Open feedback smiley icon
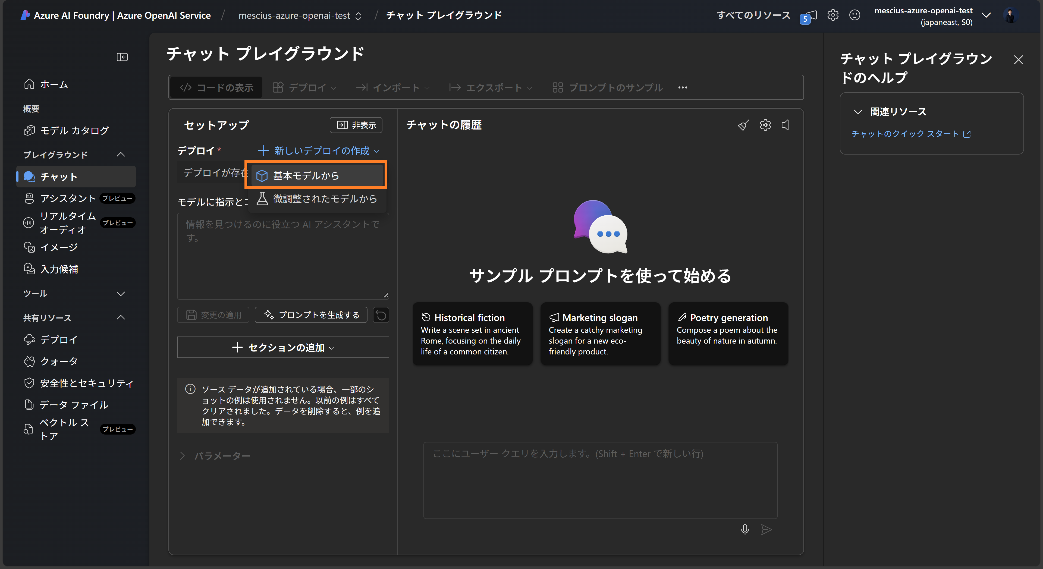 coord(855,15)
